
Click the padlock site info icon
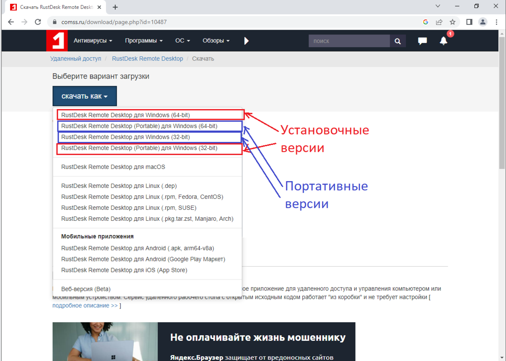[54, 22]
